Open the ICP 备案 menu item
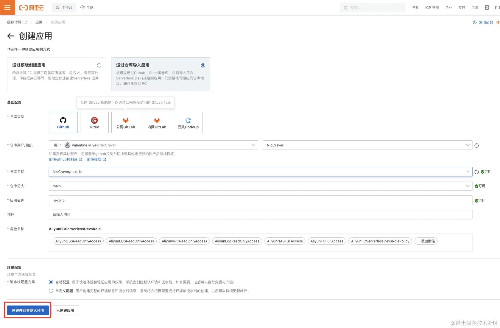This screenshot has width=500, height=328. pyautogui.click(x=432, y=7)
